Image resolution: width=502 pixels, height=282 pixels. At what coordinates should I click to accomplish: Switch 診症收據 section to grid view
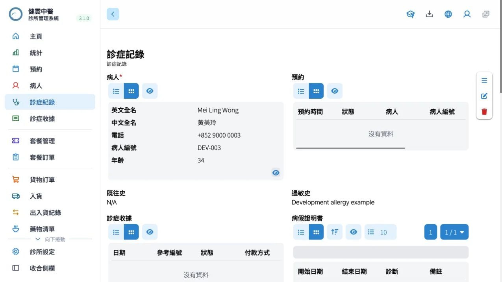coord(132,232)
